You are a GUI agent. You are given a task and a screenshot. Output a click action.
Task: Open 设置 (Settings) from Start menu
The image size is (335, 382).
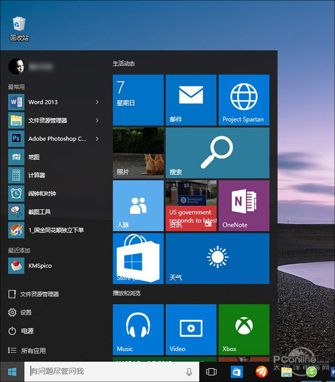26,312
